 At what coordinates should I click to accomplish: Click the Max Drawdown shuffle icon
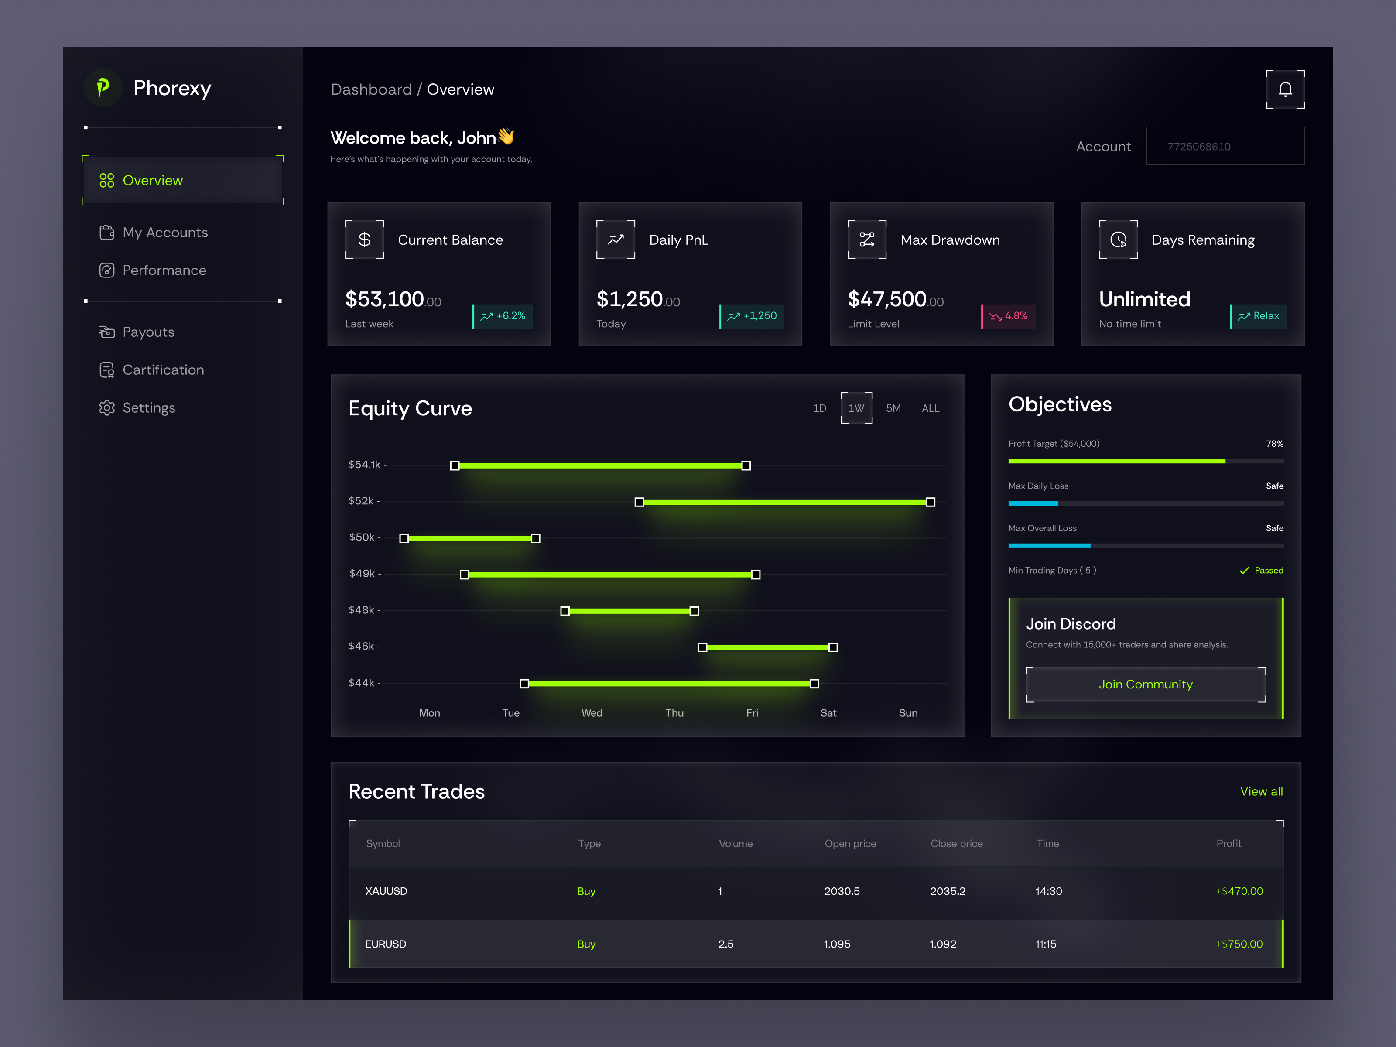[x=866, y=239]
